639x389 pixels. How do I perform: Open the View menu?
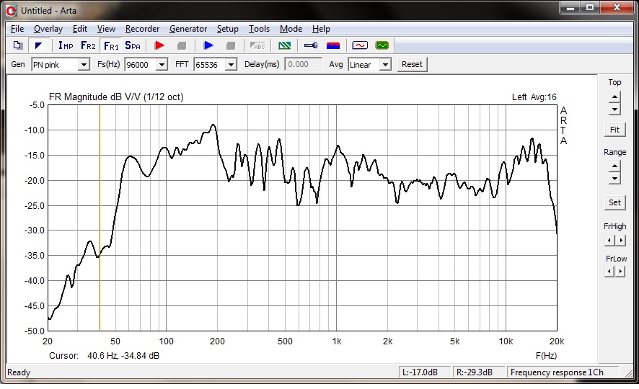[106, 29]
